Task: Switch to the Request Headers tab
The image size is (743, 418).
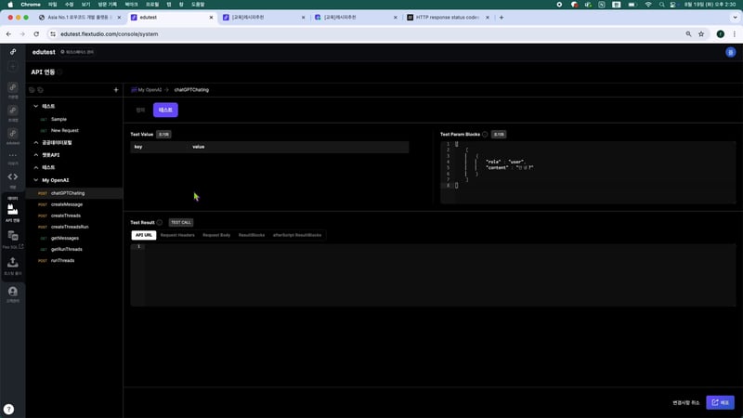Action: click(177, 235)
